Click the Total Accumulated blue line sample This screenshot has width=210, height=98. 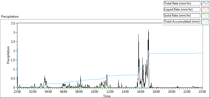click(x=205, y=22)
